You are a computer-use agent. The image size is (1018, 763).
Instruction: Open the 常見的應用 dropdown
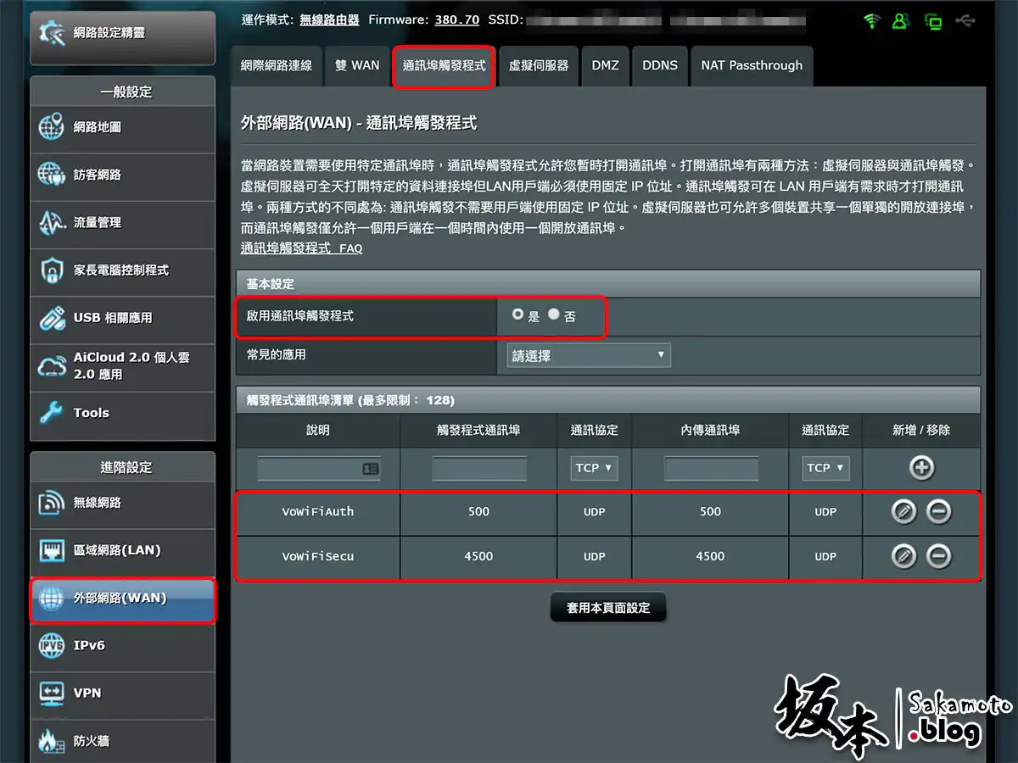tap(587, 356)
